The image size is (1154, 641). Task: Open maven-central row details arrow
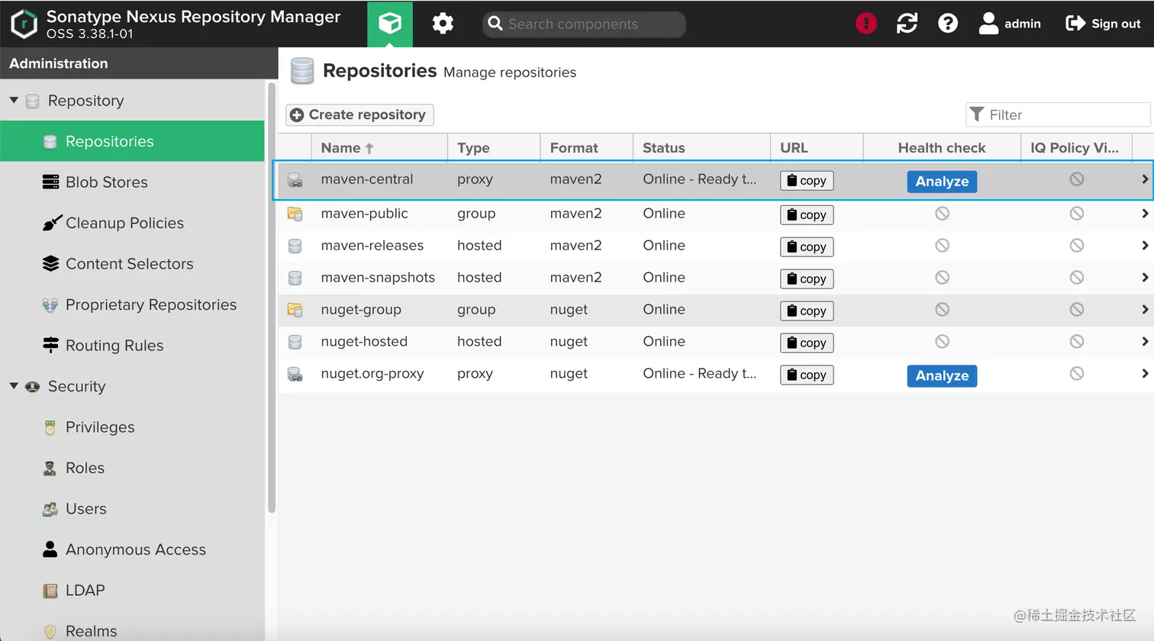tap(1144, 179)
